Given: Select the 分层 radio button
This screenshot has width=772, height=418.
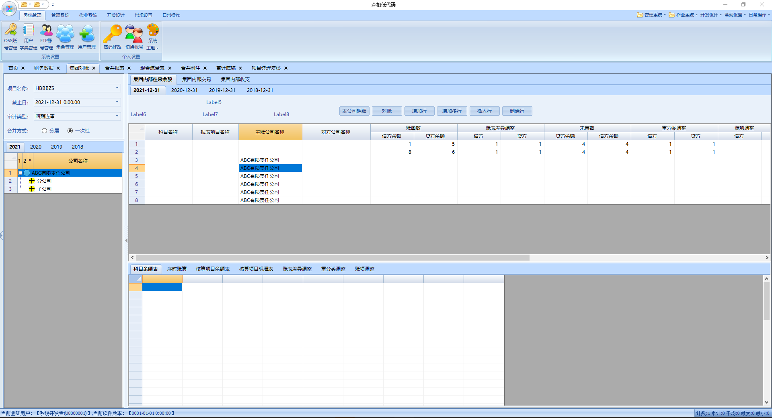Looking at the screenshot, I should click(x=45, y=131).
